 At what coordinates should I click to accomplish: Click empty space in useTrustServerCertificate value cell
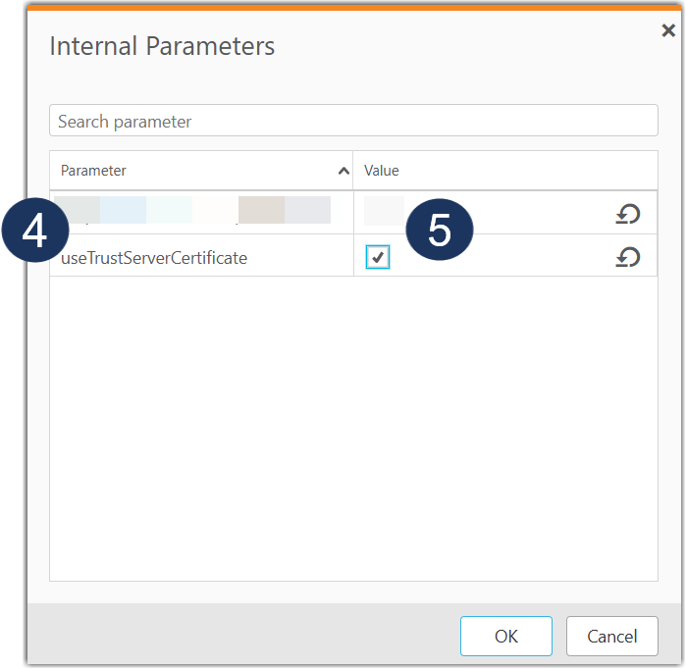pyautogui.click(x=530, y=258)
